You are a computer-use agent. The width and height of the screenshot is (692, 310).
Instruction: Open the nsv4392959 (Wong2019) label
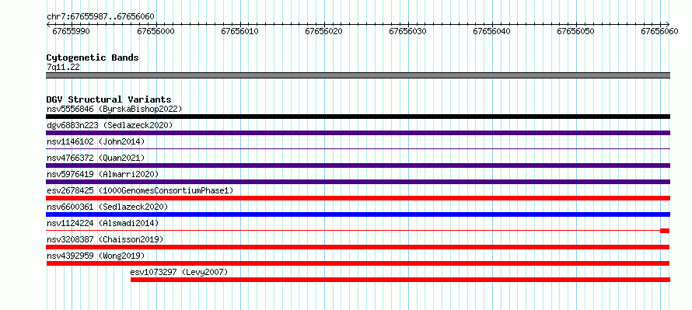coord(96,256)
